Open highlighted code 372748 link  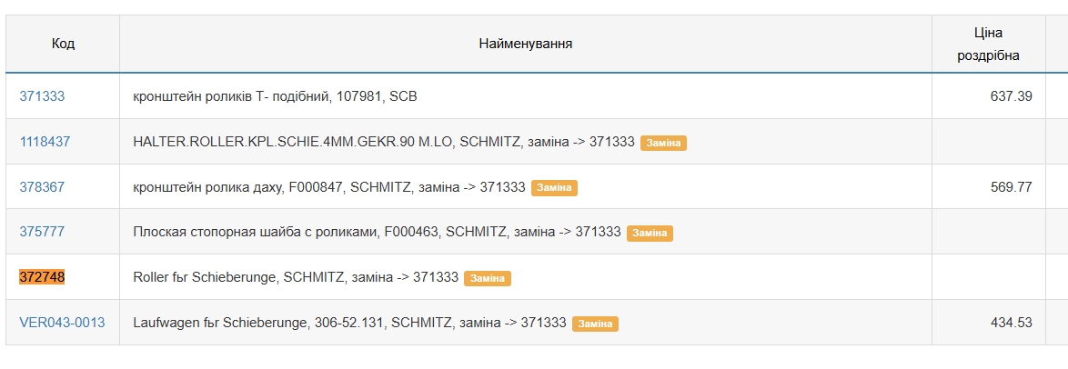pyautogui.click(x=42, y=277)
